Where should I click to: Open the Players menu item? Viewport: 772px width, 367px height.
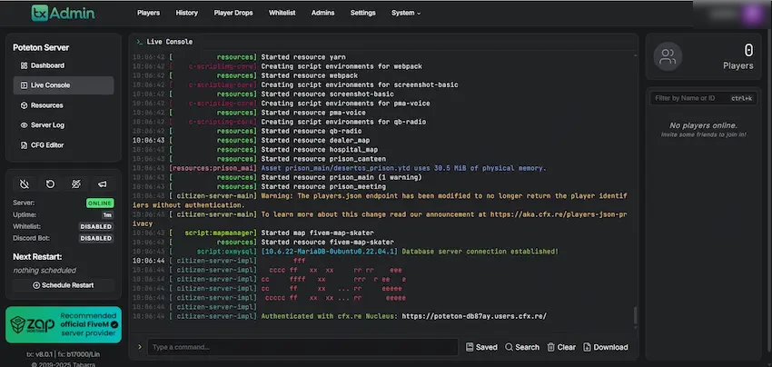[x=148, y=13]
